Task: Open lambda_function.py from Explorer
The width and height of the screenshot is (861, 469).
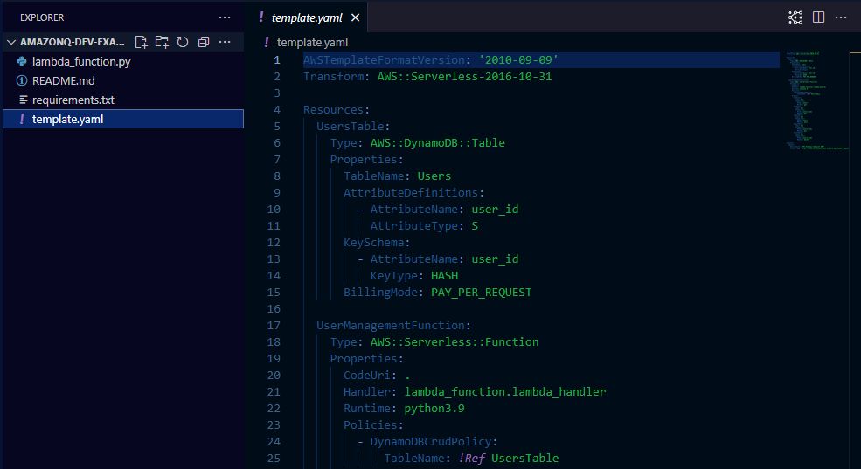Action: click(x=81, y=61)
